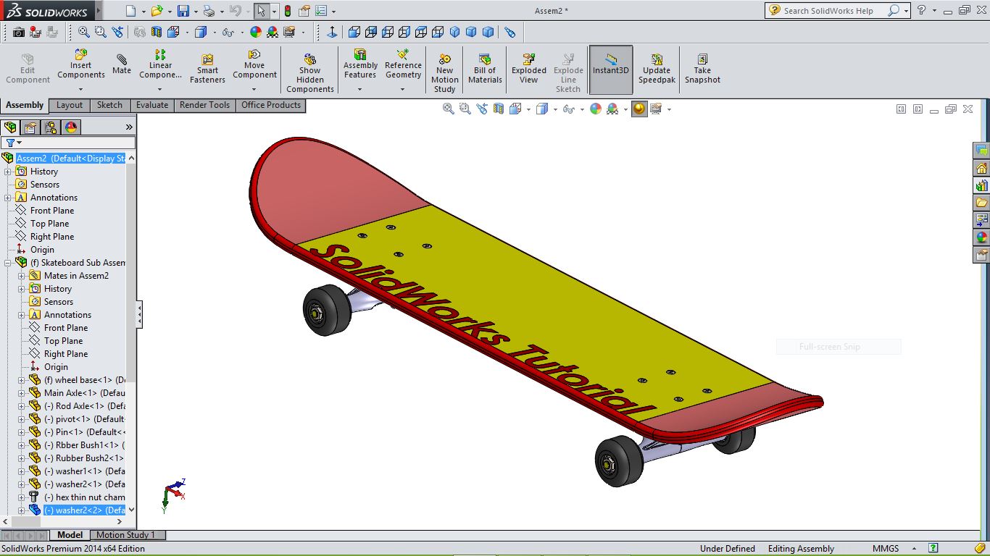
Task: Expand Main Axle<1> component
Action: coord(22,393)
